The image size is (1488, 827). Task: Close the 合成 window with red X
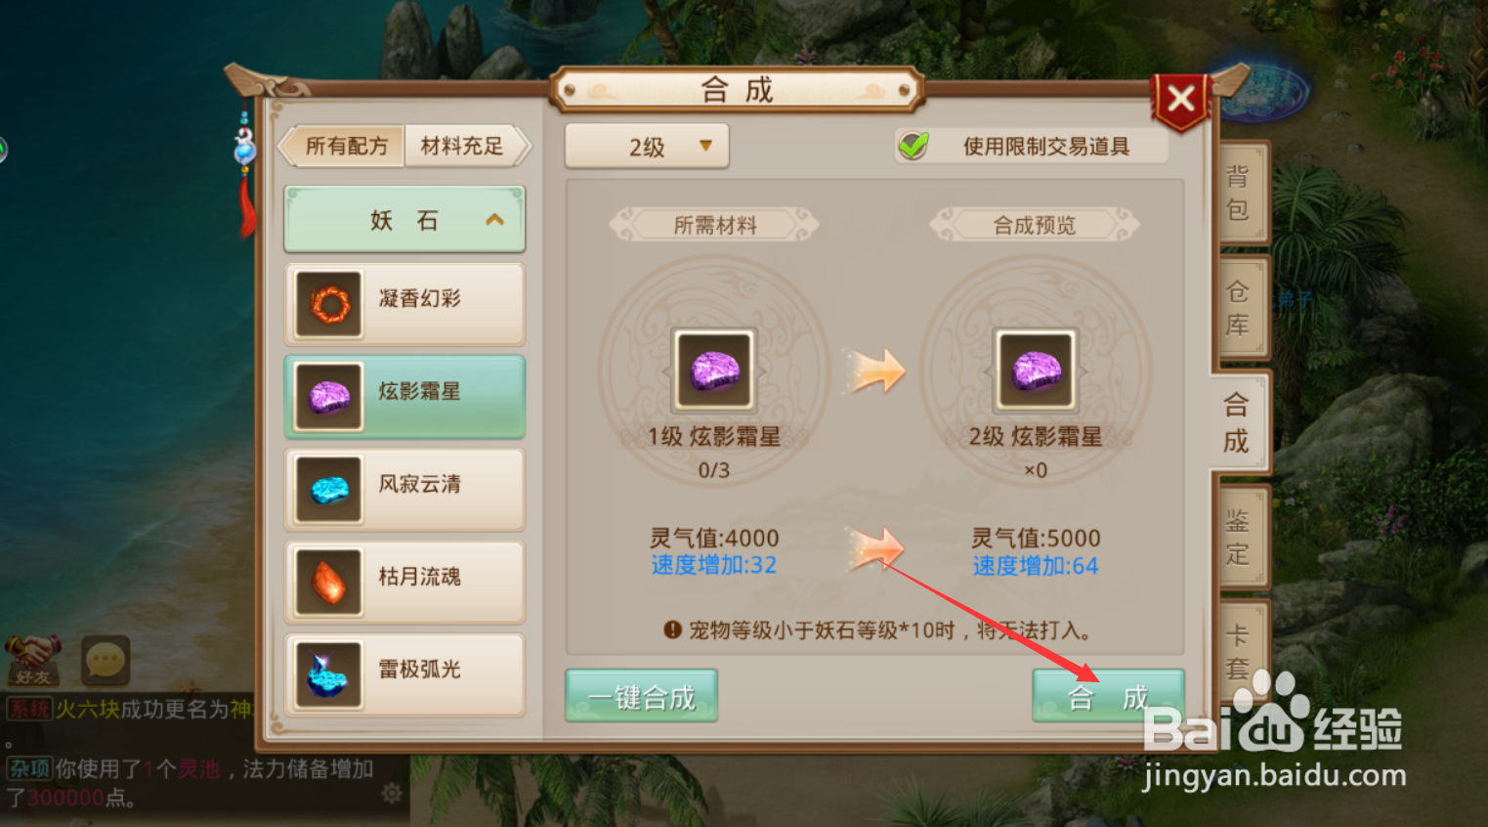[x=1181, y=99]
